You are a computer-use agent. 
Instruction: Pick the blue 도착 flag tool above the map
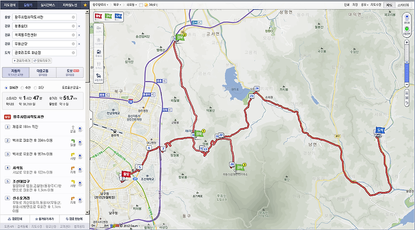118,16
